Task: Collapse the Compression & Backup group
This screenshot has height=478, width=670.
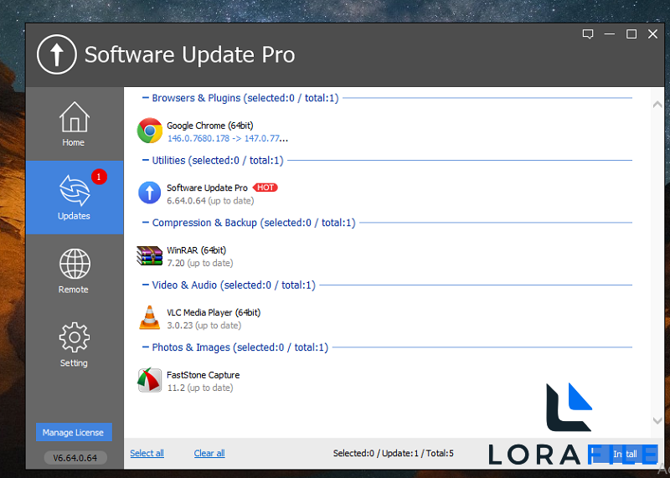Action: 145,223
